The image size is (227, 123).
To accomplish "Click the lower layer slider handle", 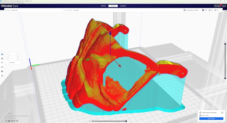I will point(225,78).
